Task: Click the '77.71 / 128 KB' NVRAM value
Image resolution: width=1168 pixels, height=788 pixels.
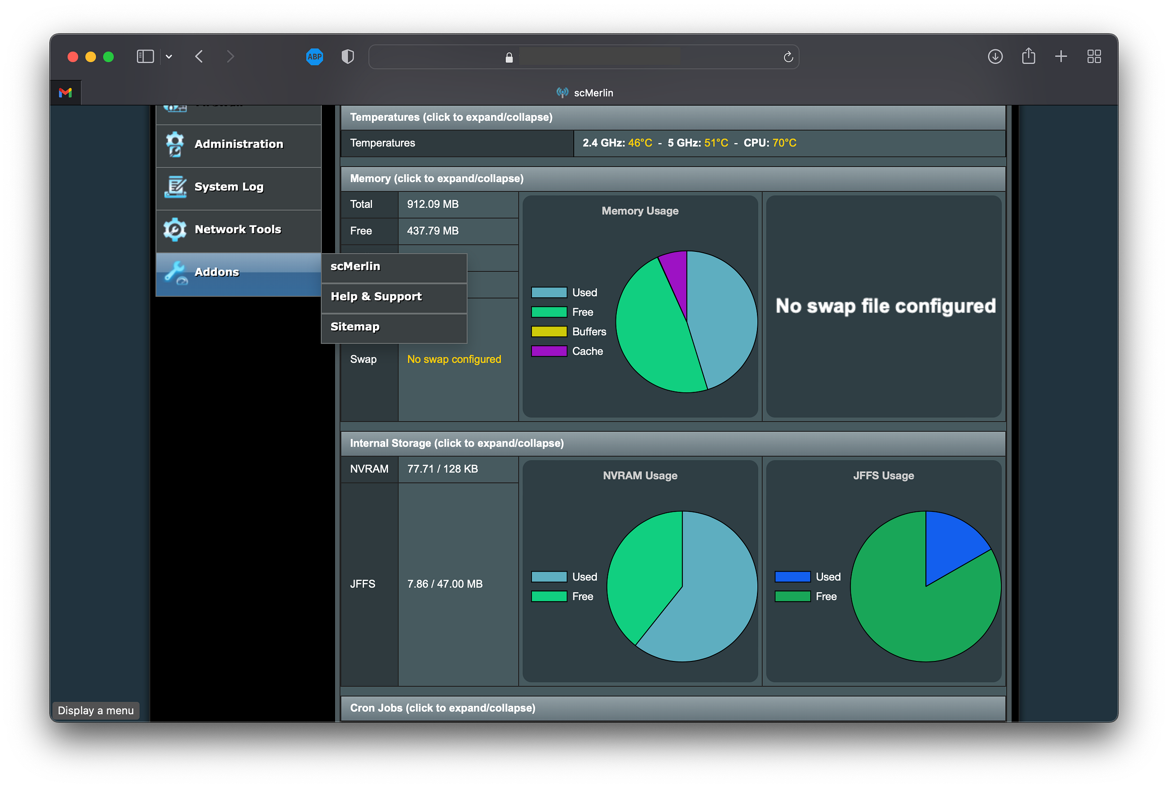Action: 442,469
